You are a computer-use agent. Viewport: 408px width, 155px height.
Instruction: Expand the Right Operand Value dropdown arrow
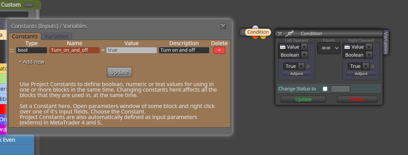pyautogui.click(x=369, y=47)
